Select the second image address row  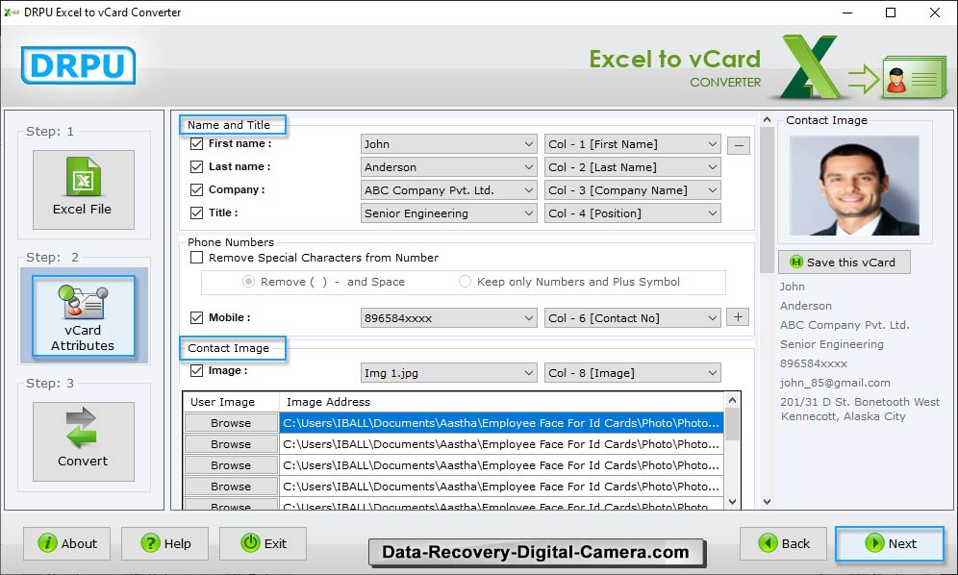point(502,444)
